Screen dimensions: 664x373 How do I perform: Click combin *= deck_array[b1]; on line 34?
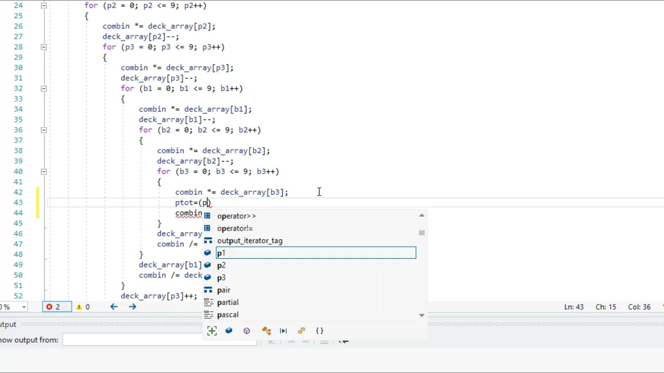pos(195,109)
